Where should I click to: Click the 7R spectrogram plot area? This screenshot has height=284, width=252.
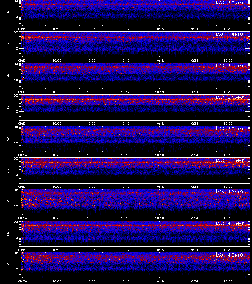point(135,202)
